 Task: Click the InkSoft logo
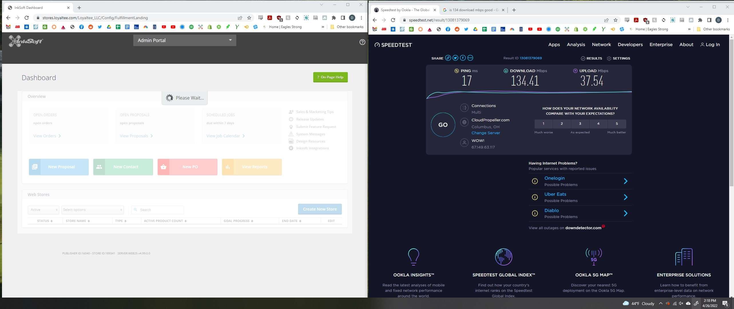click(25, 41)
